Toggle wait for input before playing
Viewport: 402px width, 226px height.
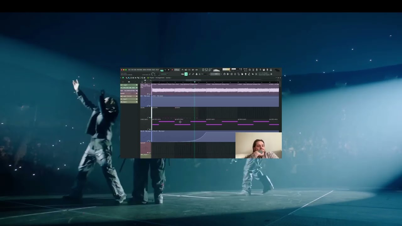tap(186, 70)
